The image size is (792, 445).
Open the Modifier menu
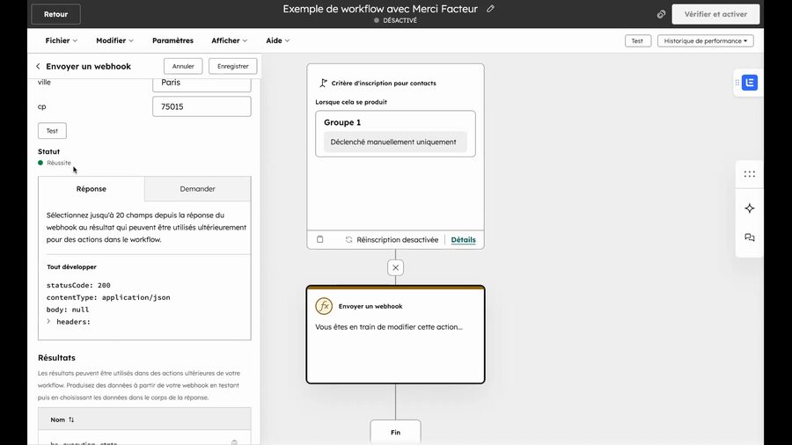(x=114, y=40)
